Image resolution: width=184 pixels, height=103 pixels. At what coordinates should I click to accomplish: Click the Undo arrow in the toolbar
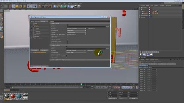coord(3,6)
